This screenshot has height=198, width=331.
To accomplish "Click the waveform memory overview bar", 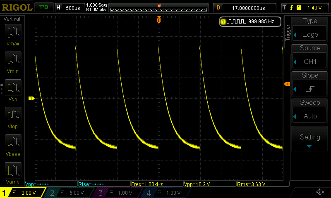I will tap(158, 8).
